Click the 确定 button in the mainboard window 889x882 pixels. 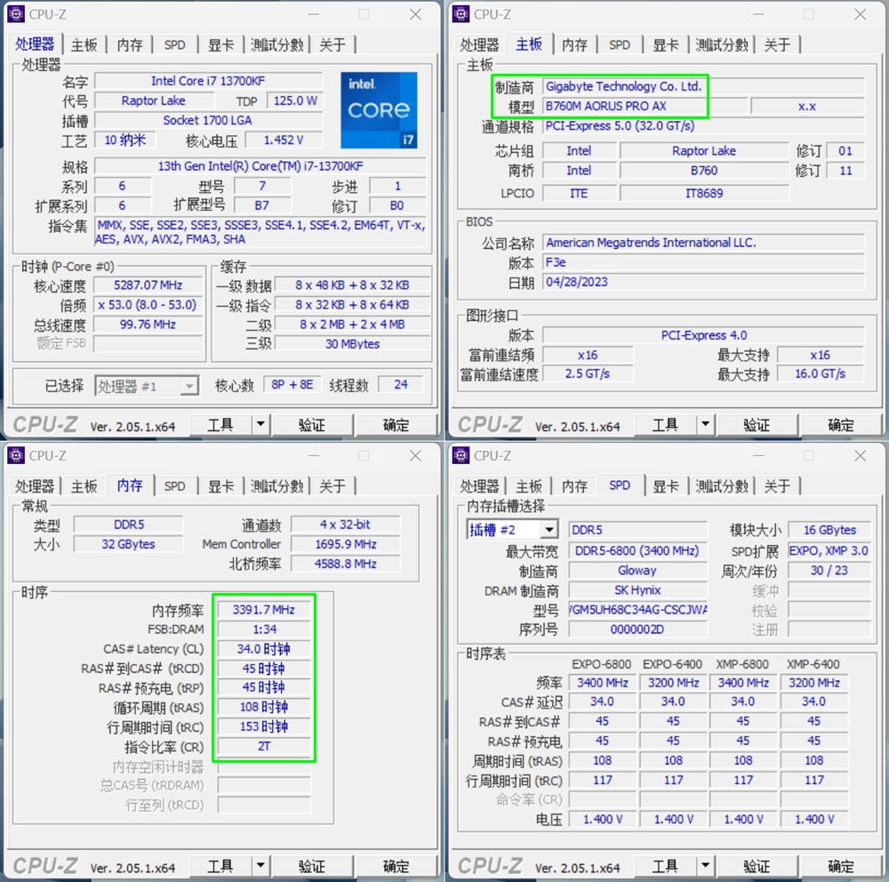840,424
